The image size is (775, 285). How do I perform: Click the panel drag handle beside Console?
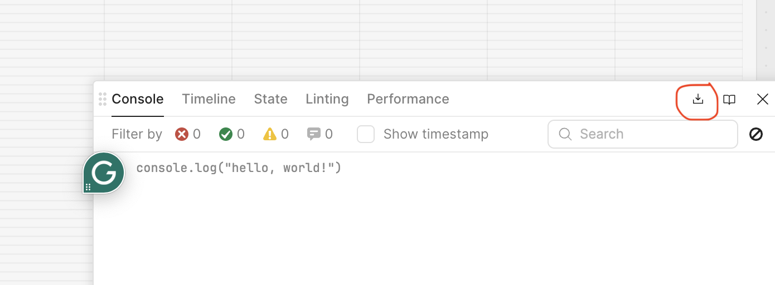pos(103,99)
